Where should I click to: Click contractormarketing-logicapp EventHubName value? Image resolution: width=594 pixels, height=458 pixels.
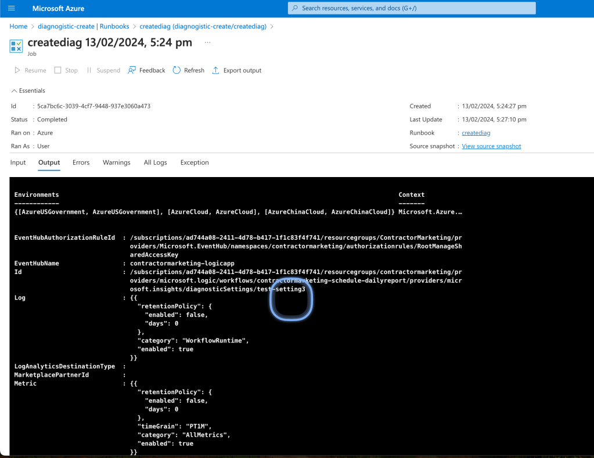182,264
